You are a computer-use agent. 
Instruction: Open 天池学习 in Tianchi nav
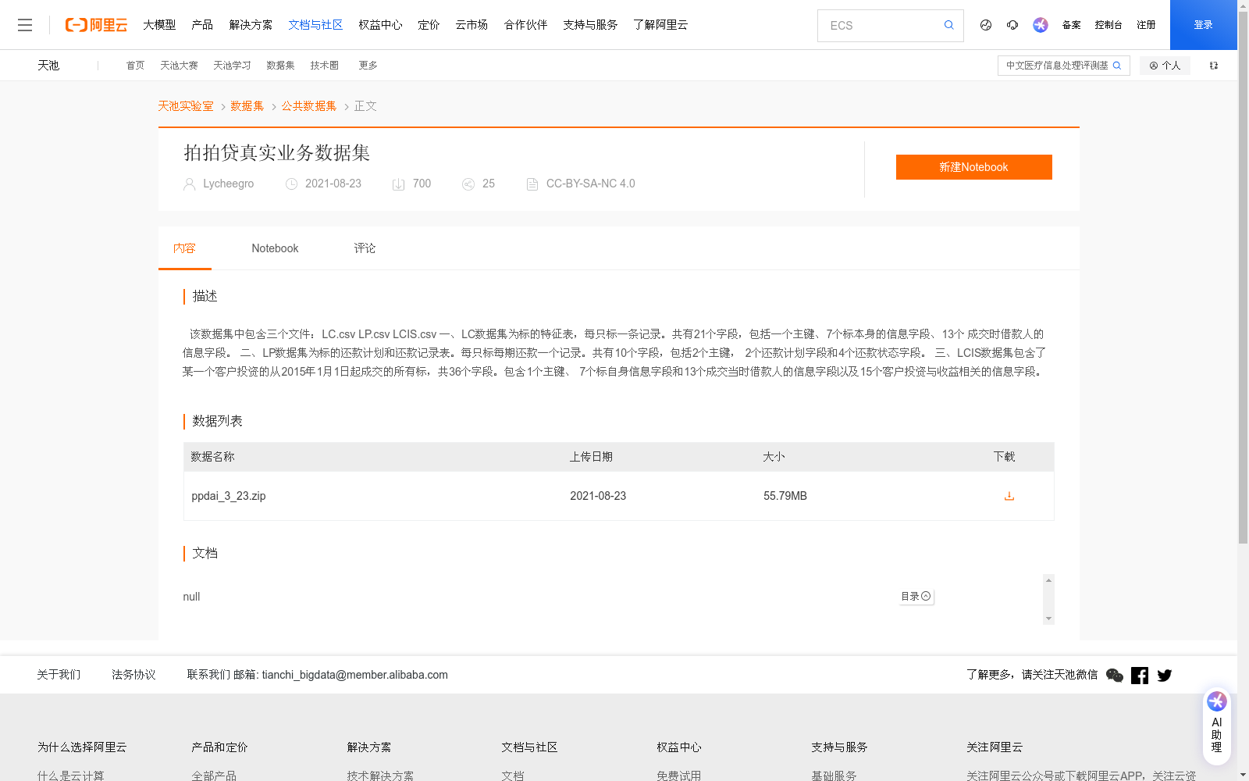pos(232,66)
